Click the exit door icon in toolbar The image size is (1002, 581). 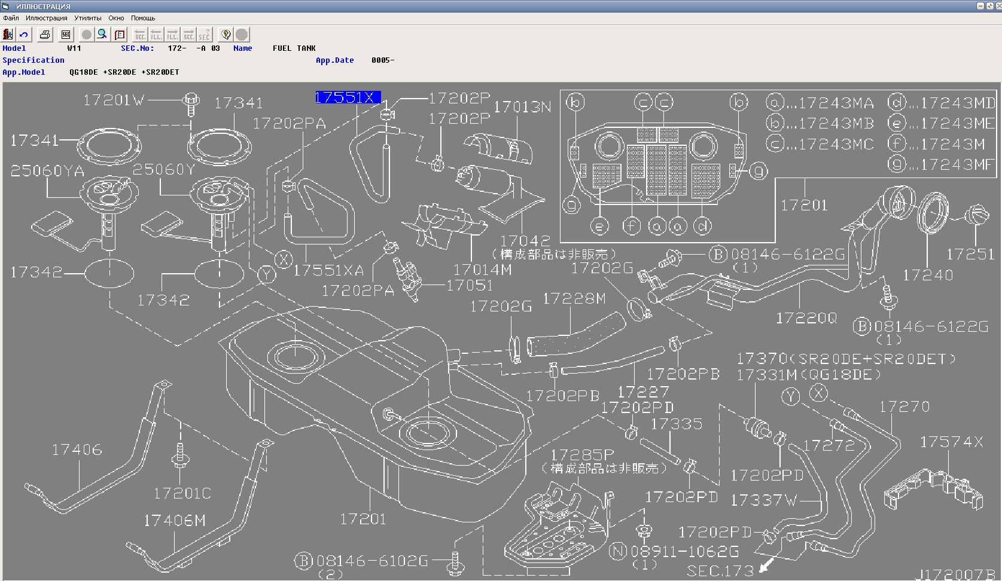(8, 35)
